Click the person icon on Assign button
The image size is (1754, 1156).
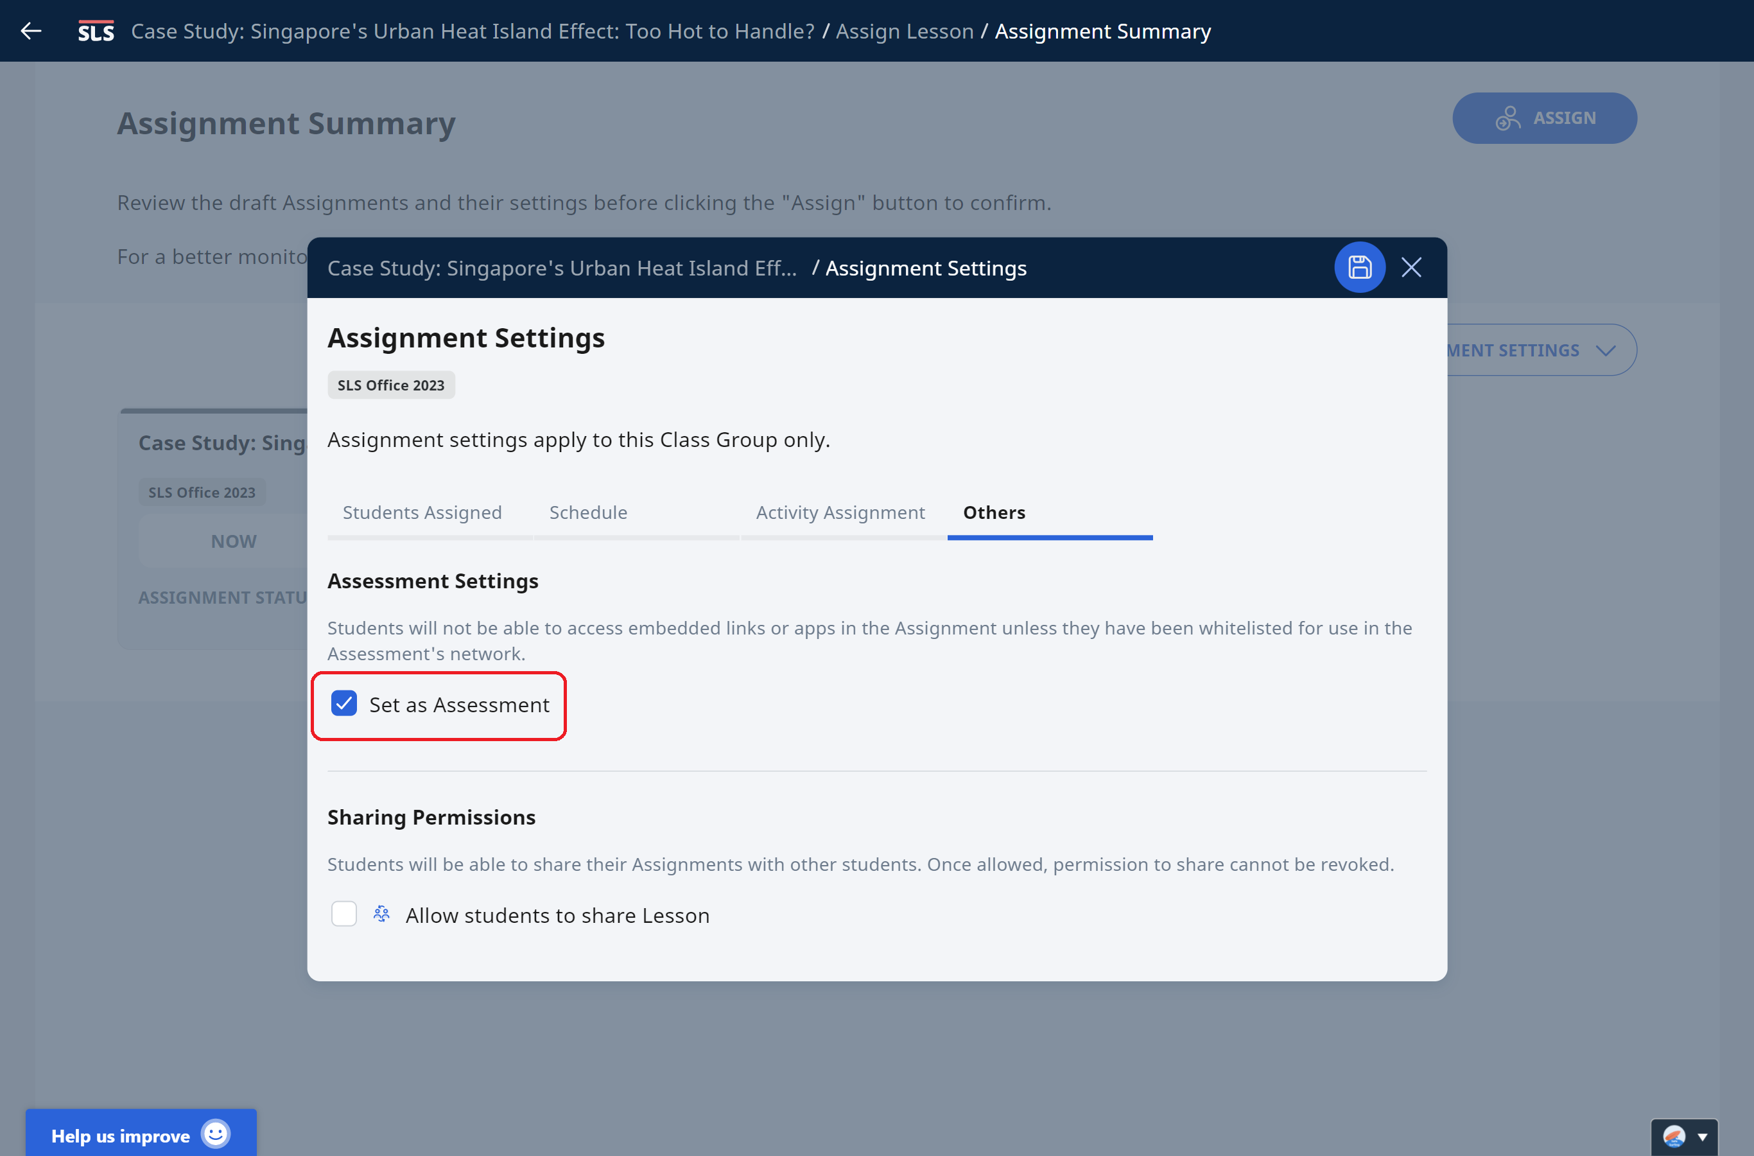1508,118
